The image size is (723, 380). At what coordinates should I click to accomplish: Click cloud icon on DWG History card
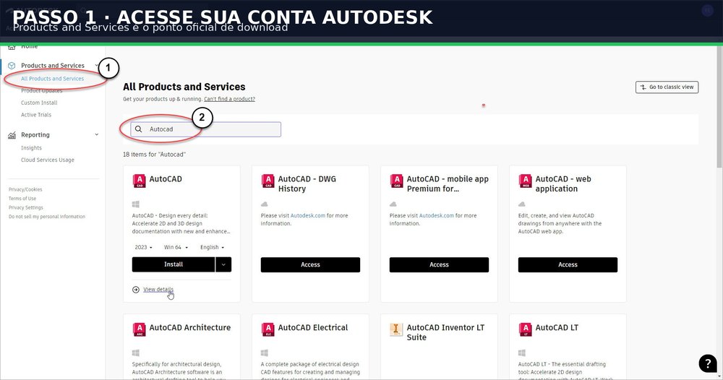(x=264, y=204)
